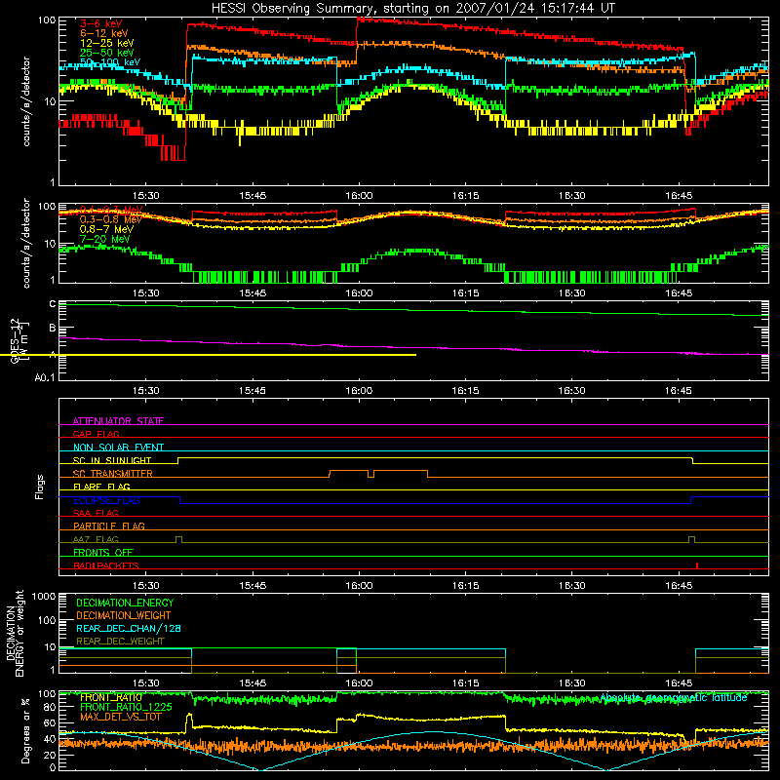The image size is (780, 780).
Task: Select the REAR_DEC_CHAN/128 legend label
Action: [129, 628]
